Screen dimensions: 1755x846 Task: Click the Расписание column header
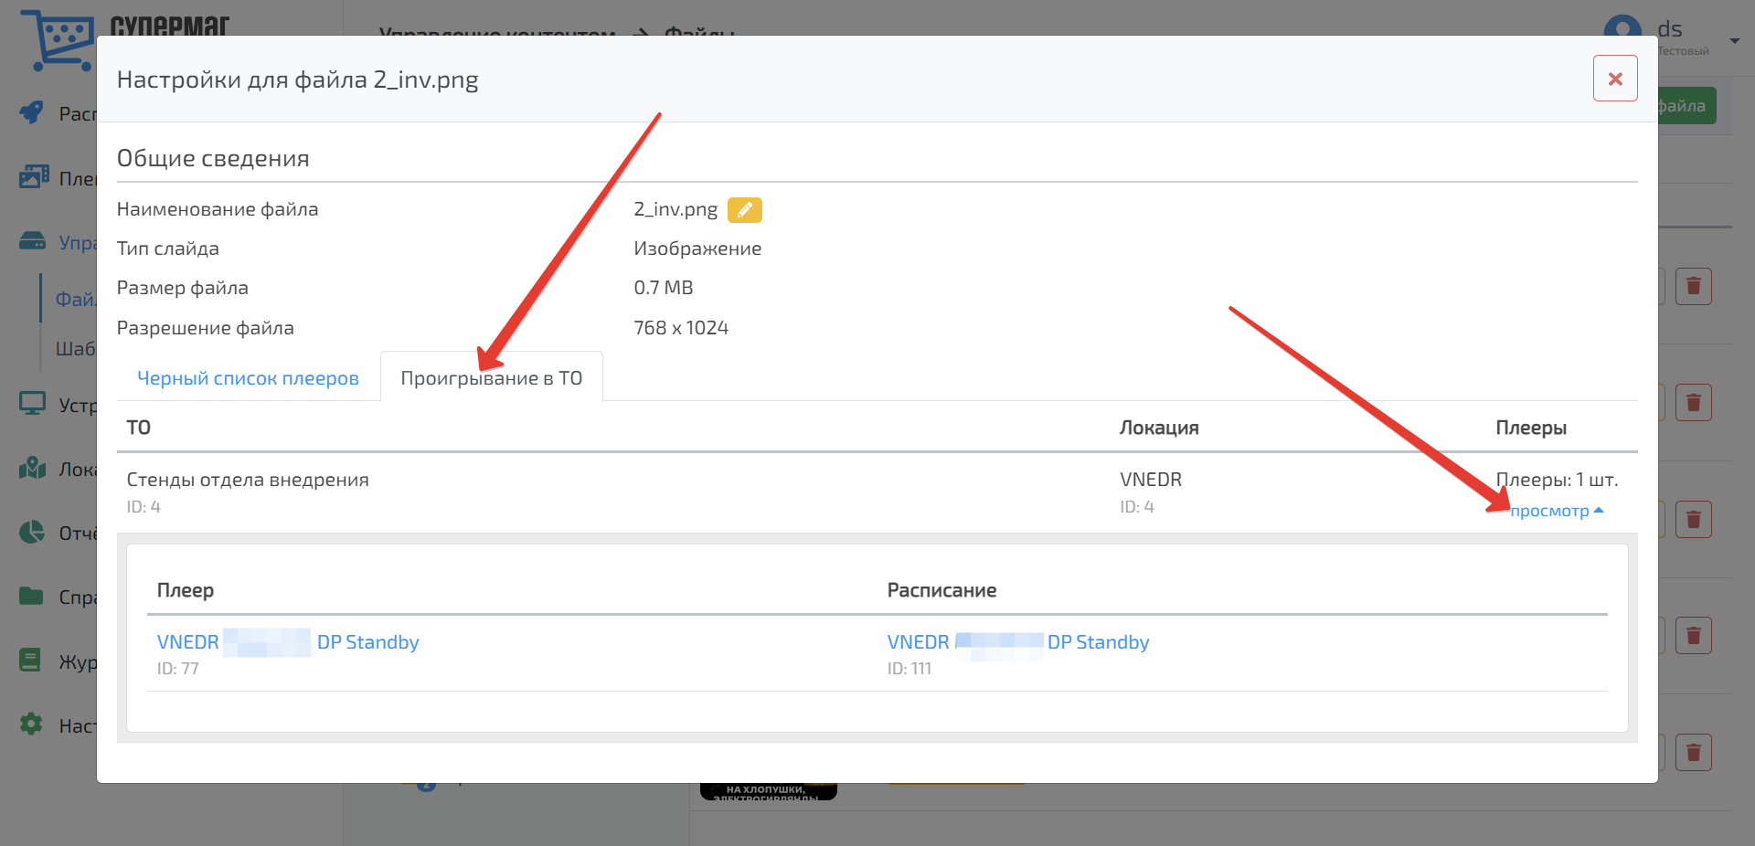941,590
